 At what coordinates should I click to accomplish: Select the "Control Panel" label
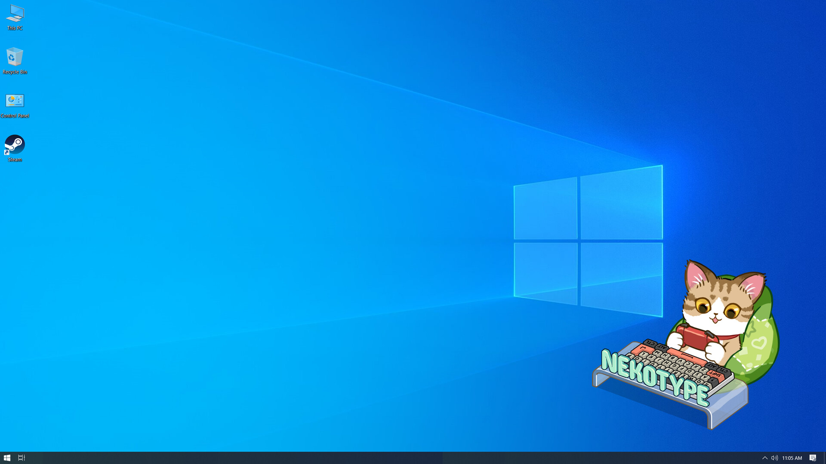[x=15, y=116]
